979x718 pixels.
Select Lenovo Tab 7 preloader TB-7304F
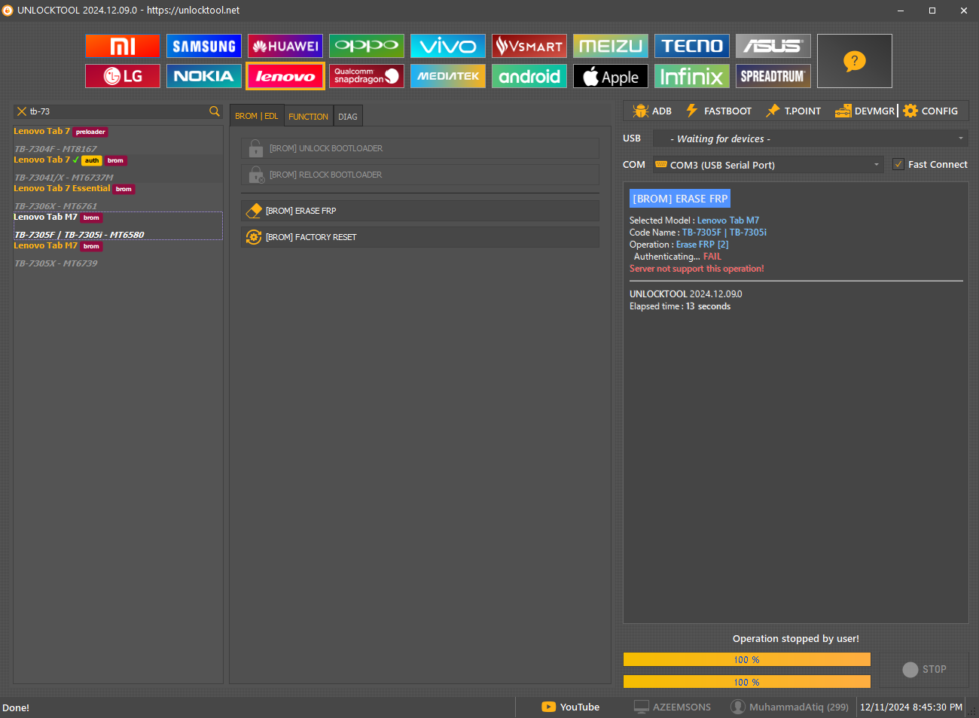coord(117,140)
